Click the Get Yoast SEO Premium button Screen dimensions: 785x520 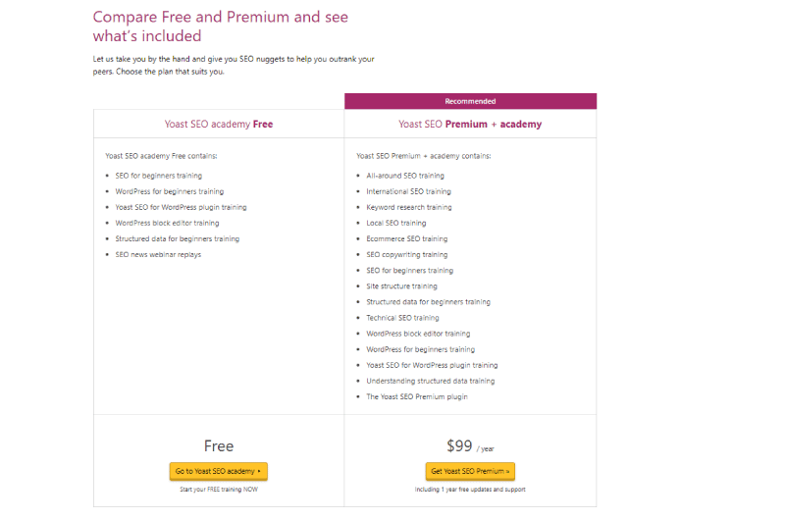pos(470,471)
